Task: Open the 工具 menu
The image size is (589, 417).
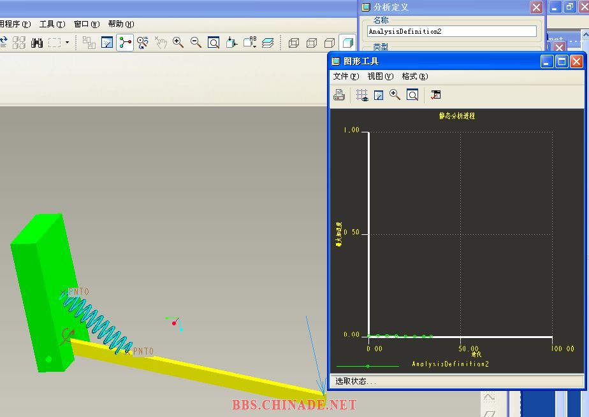Action: (x=52, y=24)
